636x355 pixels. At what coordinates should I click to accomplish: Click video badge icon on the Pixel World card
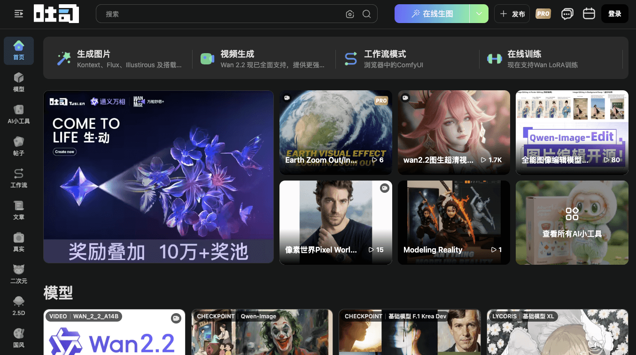(385, 188)
